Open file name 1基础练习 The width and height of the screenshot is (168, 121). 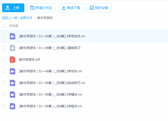[x=50, y=48]
